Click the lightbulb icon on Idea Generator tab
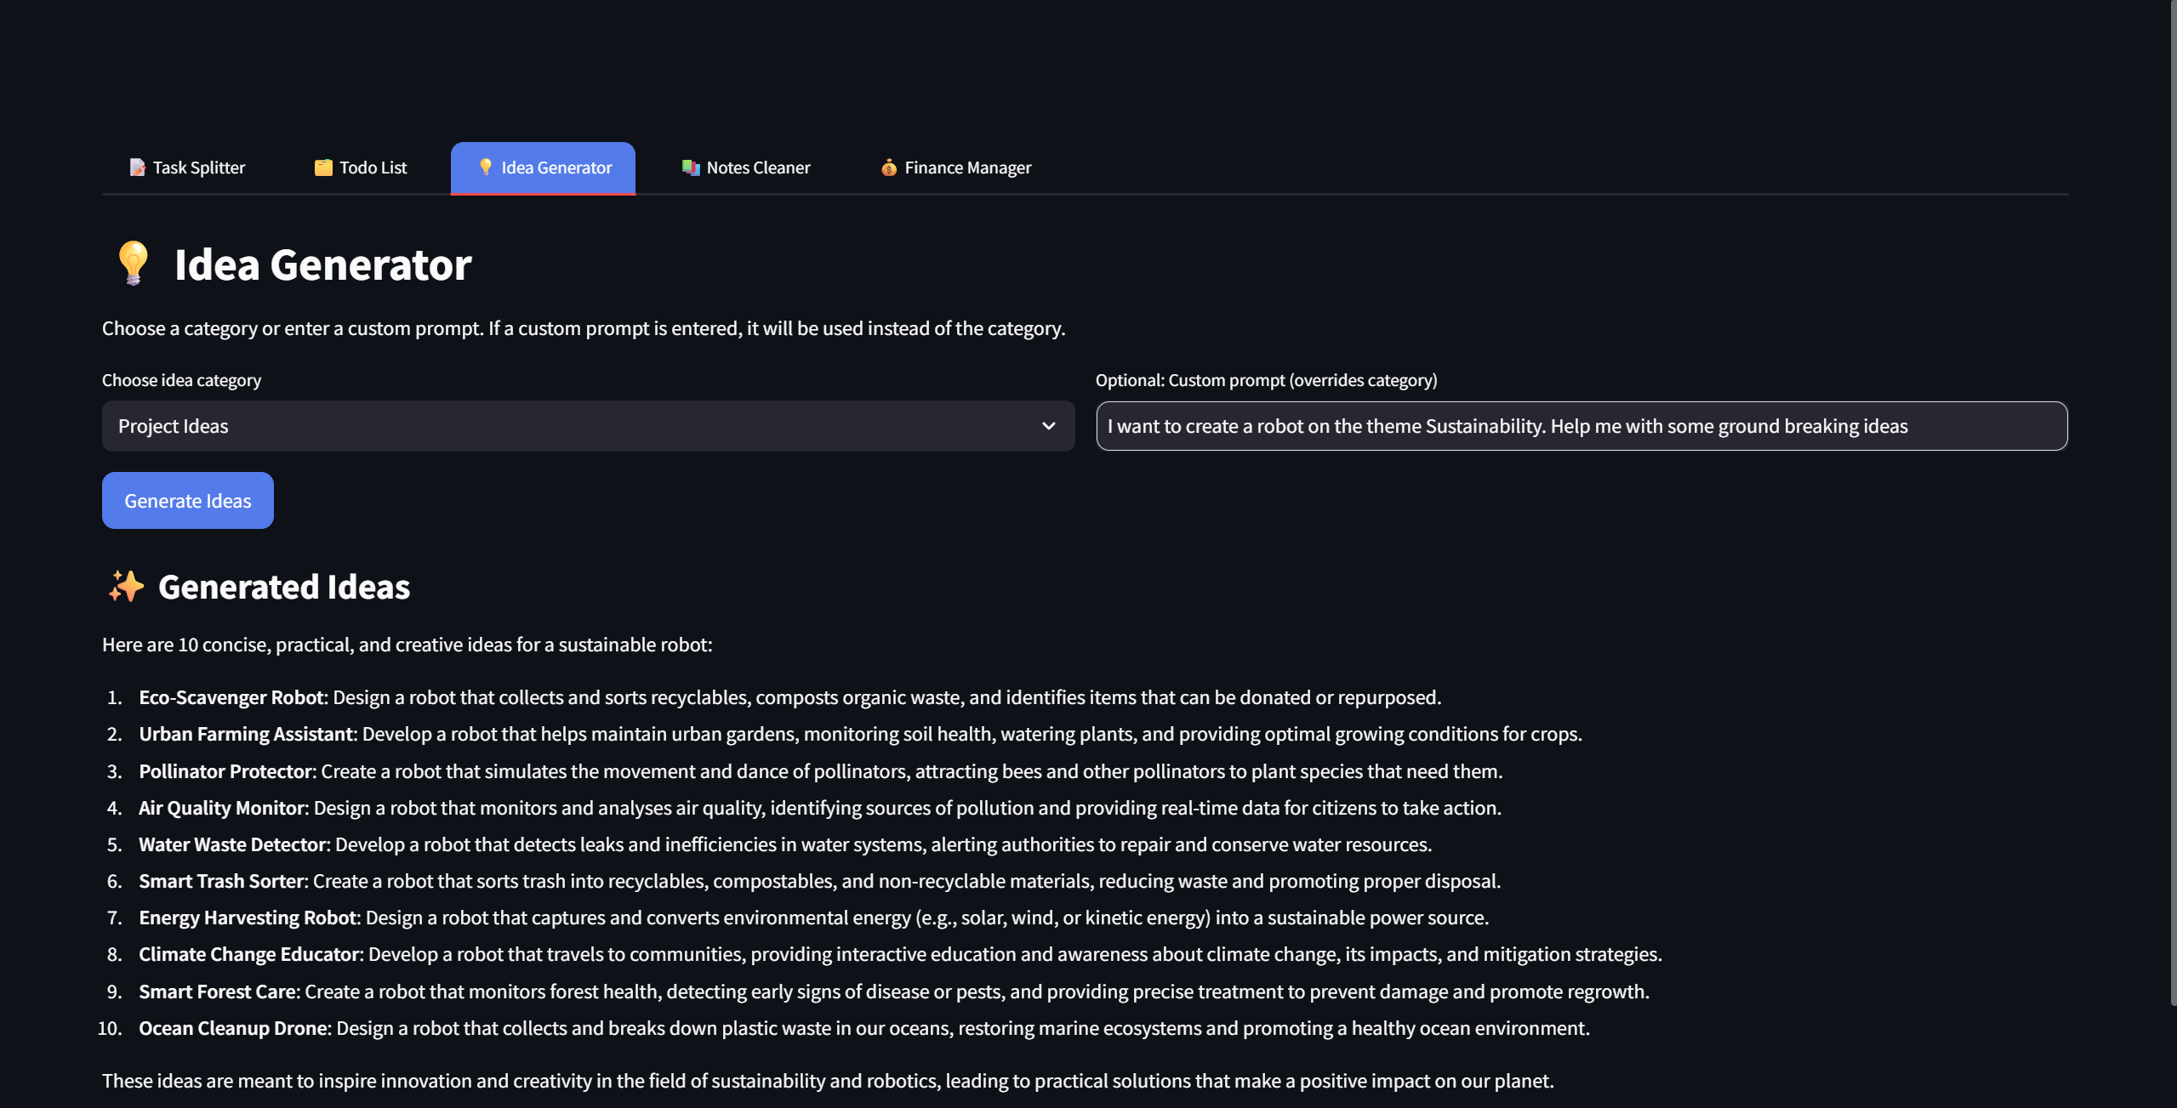Image resolution: width=2177 pixels, height=1108 pixels. coord(486,167)
